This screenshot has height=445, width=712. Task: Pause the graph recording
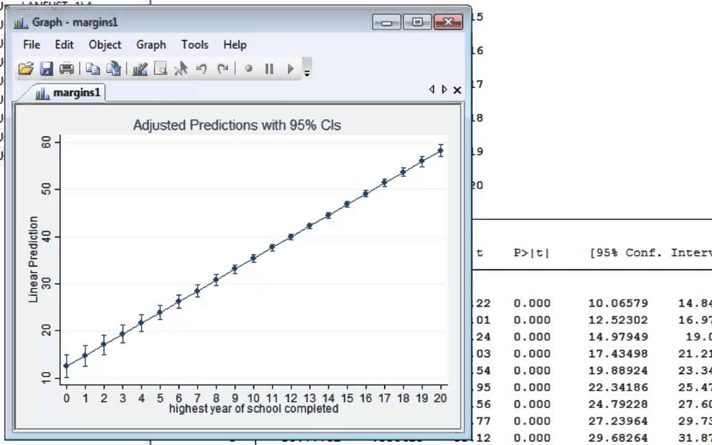pos(269,69)
